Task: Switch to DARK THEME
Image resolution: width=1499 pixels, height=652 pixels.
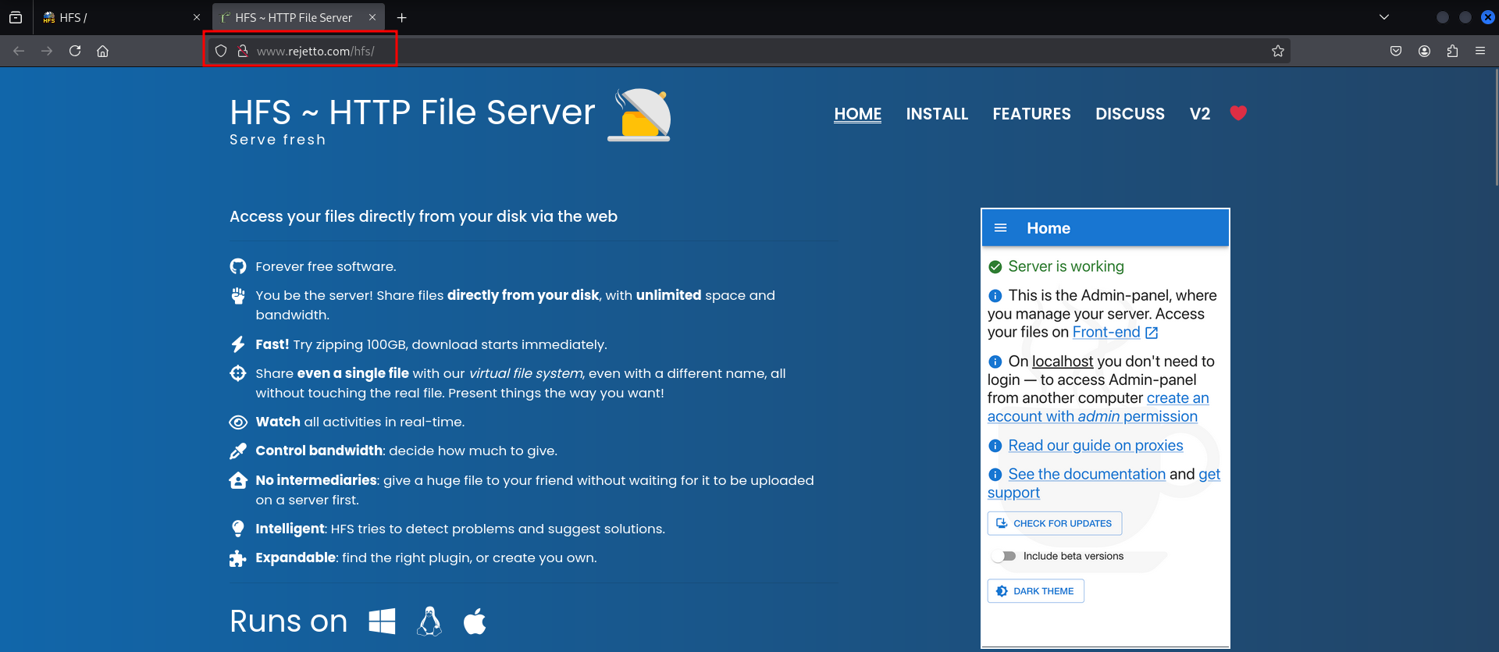Action: point(1035,591)
